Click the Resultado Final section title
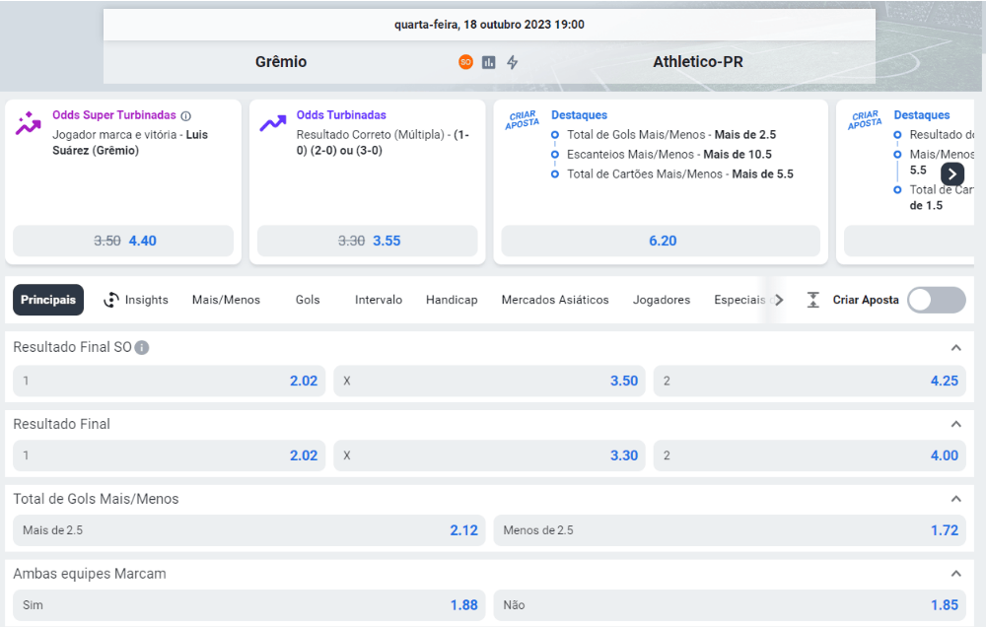986x627 pixels. [61, 424]
